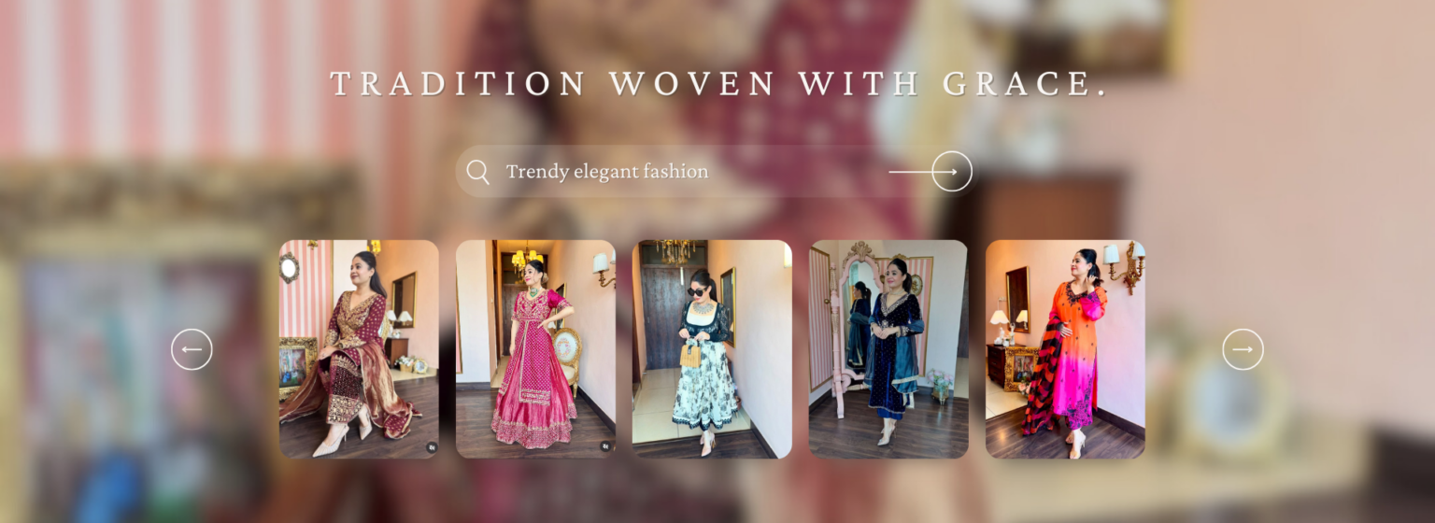1435x523 pixels.
Task: Click the small badge on the pink lehenga photo
Action: (605, 446)
